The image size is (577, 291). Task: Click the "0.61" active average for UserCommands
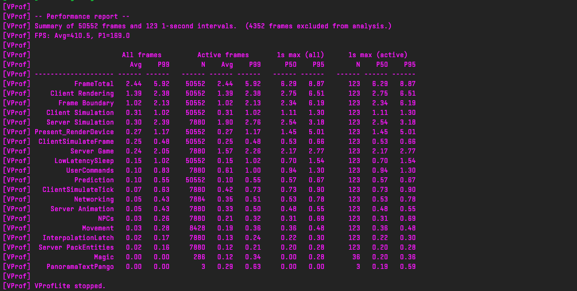(225, 170)
